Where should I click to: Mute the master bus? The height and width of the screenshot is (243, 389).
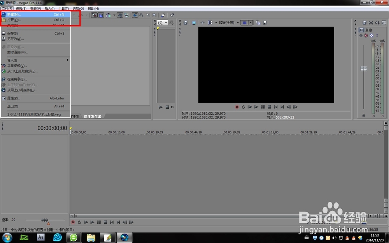coord(371,35)
